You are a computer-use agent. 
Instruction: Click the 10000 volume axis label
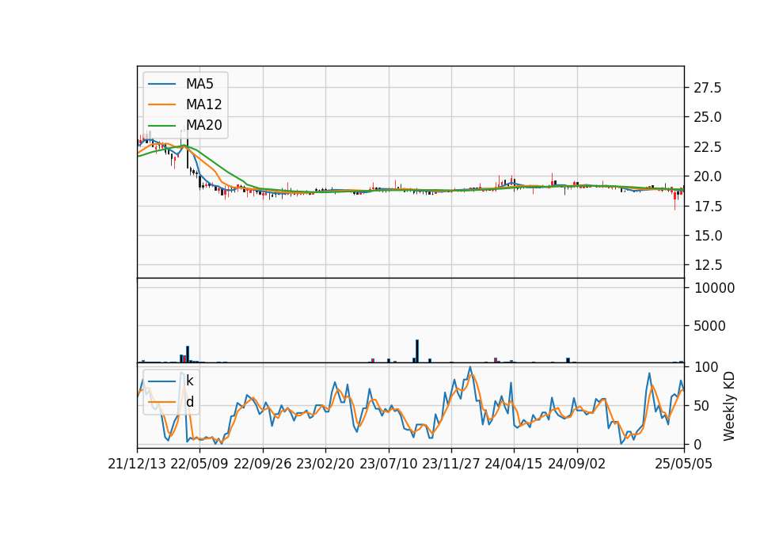point(714,288)
